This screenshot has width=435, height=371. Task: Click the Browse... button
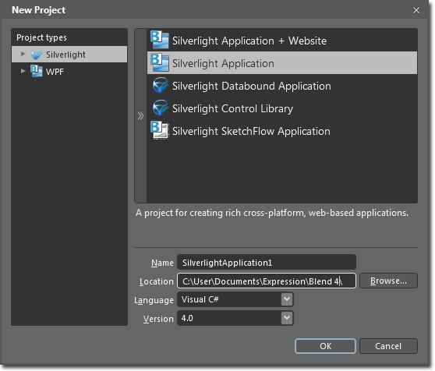click(388, 281)
